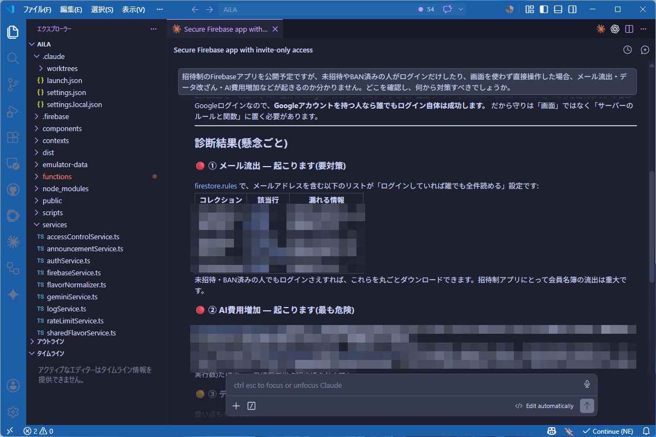Close the Secure Firebase app tab
Viewport: 656px width, 437px height.
[x=275, y=29]
